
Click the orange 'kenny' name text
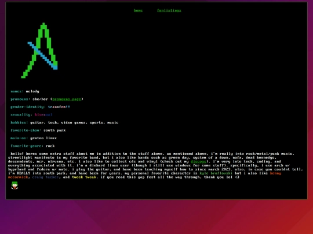click(275, 173)
